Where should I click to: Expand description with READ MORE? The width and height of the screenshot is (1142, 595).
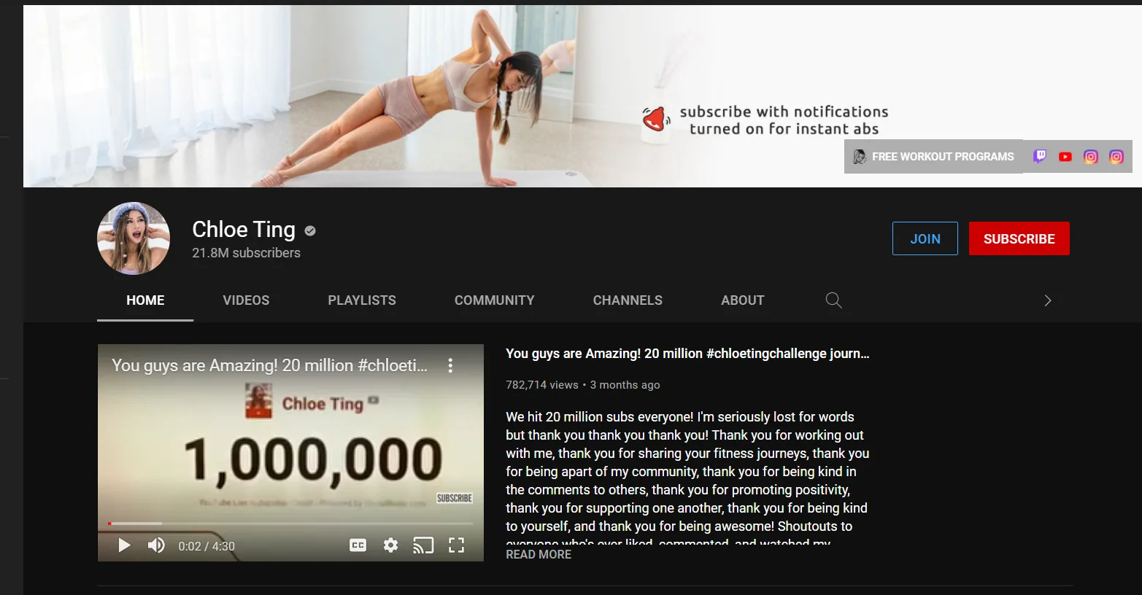[539, 554]
